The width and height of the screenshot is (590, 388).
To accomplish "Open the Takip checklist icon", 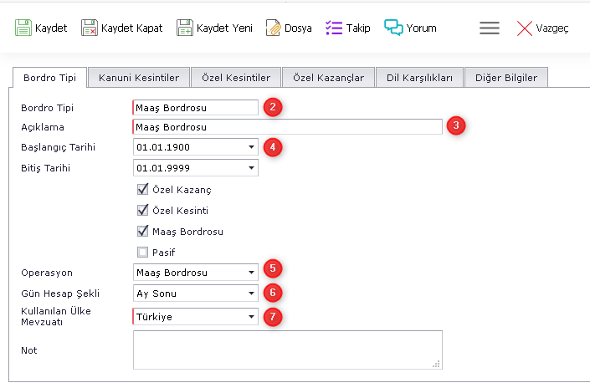I will 332,28.
